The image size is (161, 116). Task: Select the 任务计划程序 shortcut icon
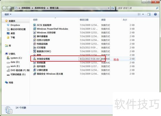[34, 40]
